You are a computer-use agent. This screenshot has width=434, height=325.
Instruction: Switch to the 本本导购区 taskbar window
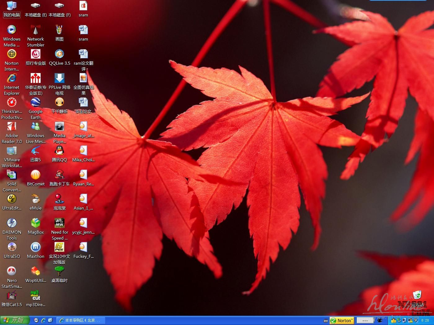coord(81,320)
